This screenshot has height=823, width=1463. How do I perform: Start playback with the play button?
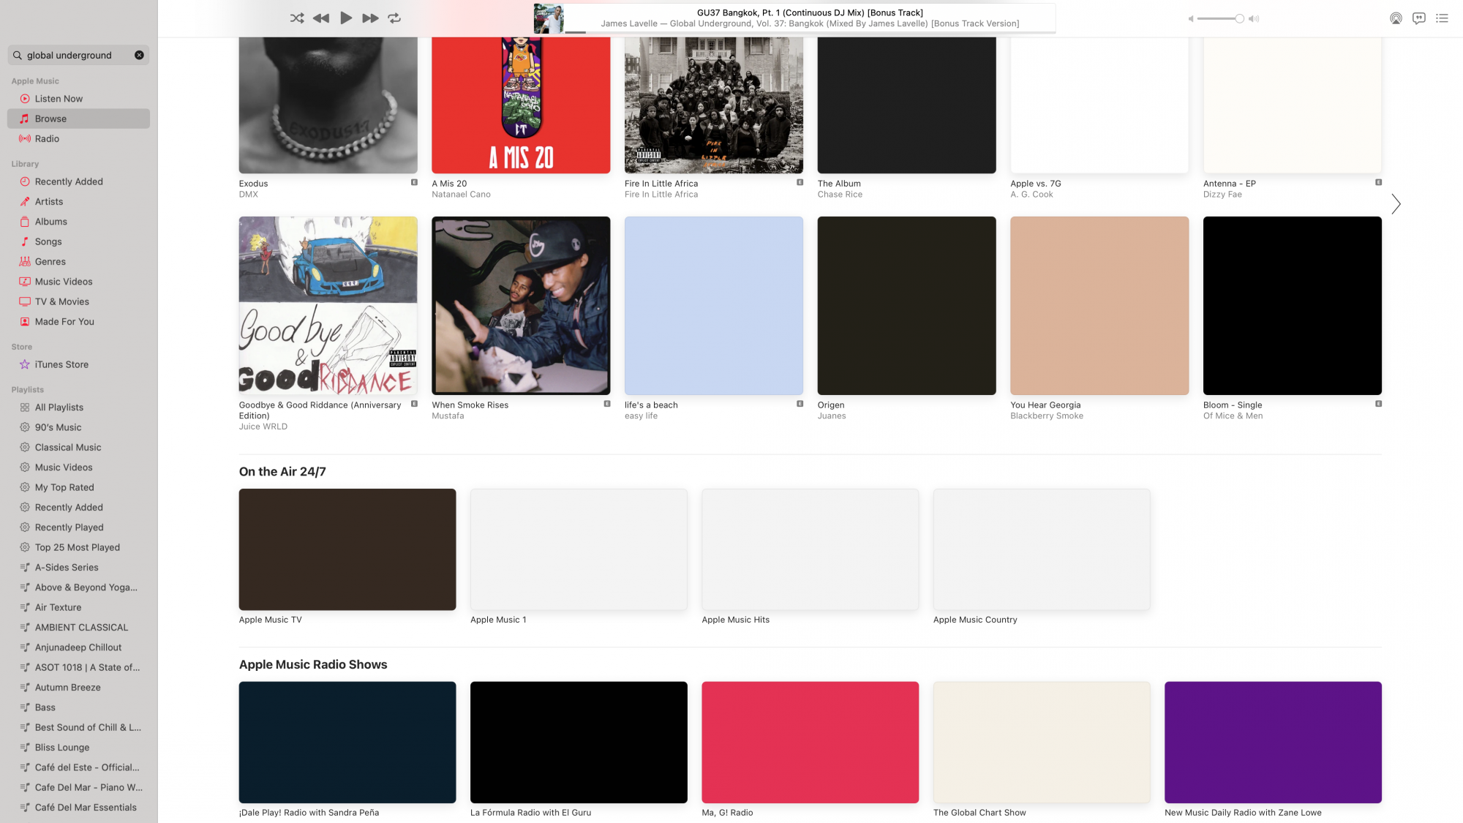click(x=346, y=18)
